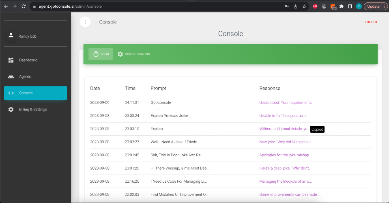Click the time 23:02:27

point(132,142)
